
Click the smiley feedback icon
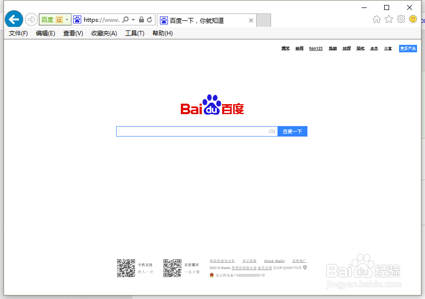click(x=413, y=19)
